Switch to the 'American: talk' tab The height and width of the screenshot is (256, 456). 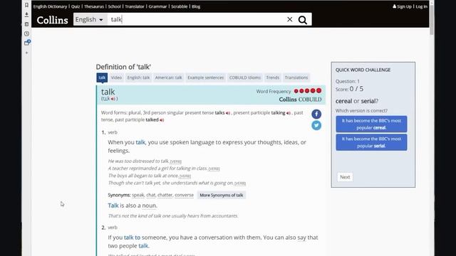[x=168, y=78]
